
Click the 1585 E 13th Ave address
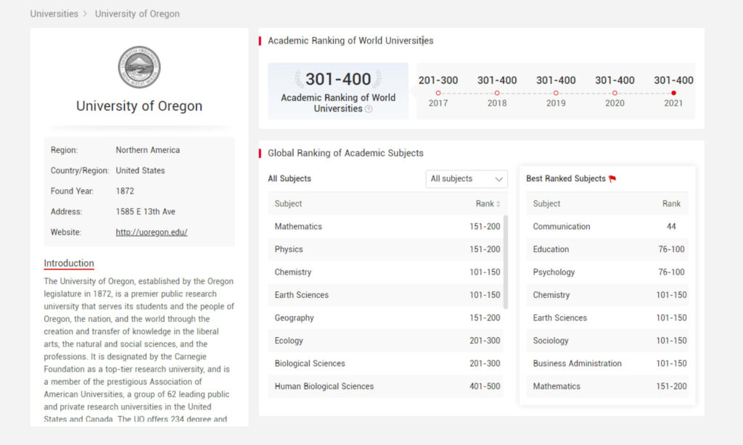tap(145, 212)
